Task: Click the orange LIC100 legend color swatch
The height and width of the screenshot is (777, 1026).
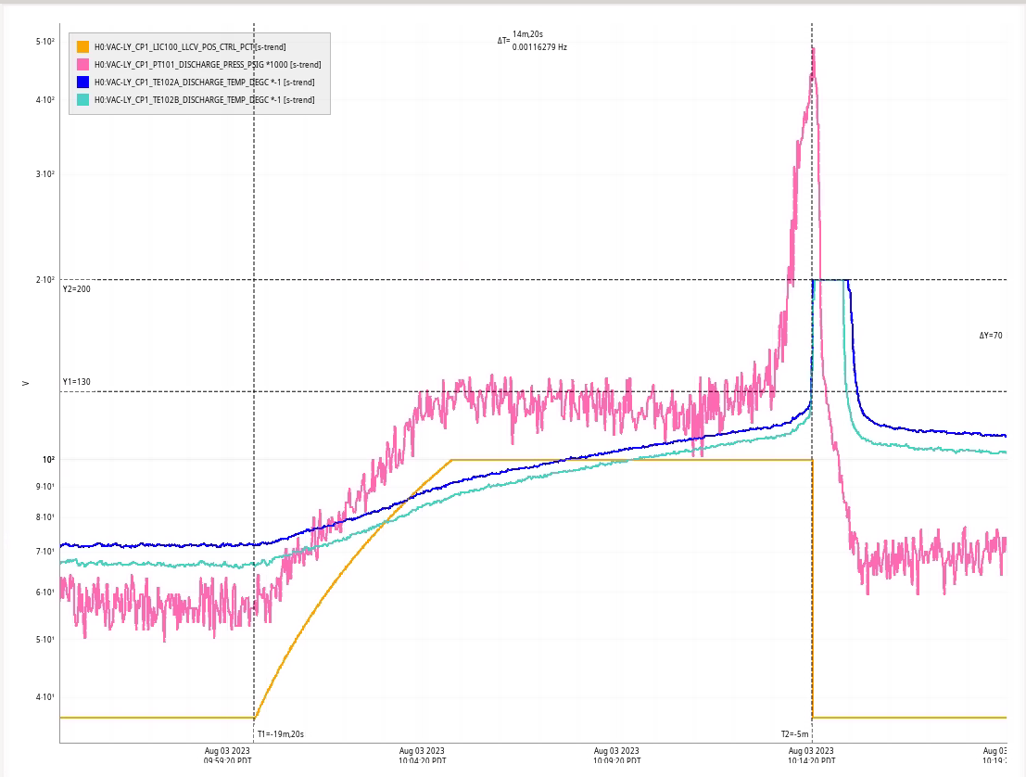Action: pyautogui.click(x=83, y=47)
